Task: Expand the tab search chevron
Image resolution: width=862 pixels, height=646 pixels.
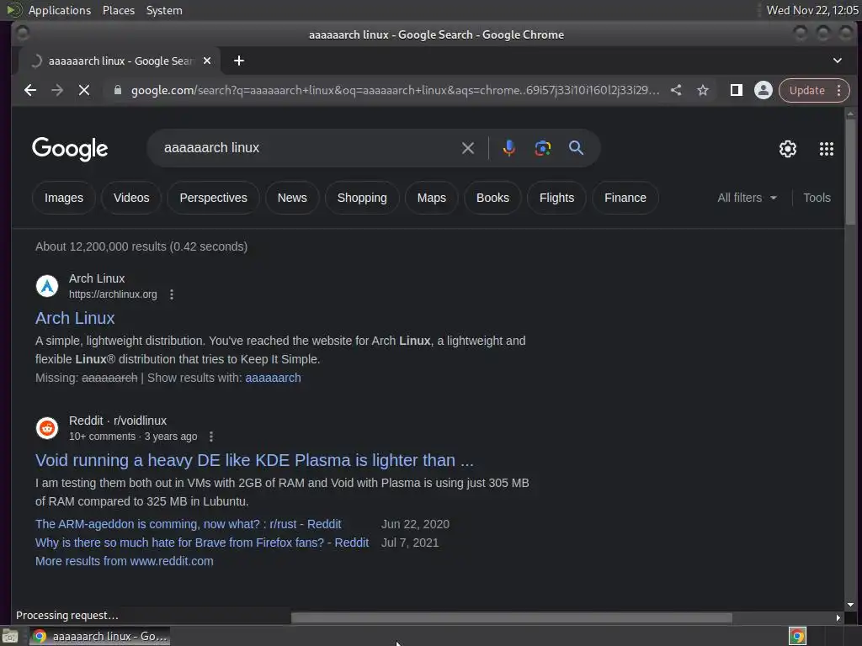Action: click(x=838, y=61)
